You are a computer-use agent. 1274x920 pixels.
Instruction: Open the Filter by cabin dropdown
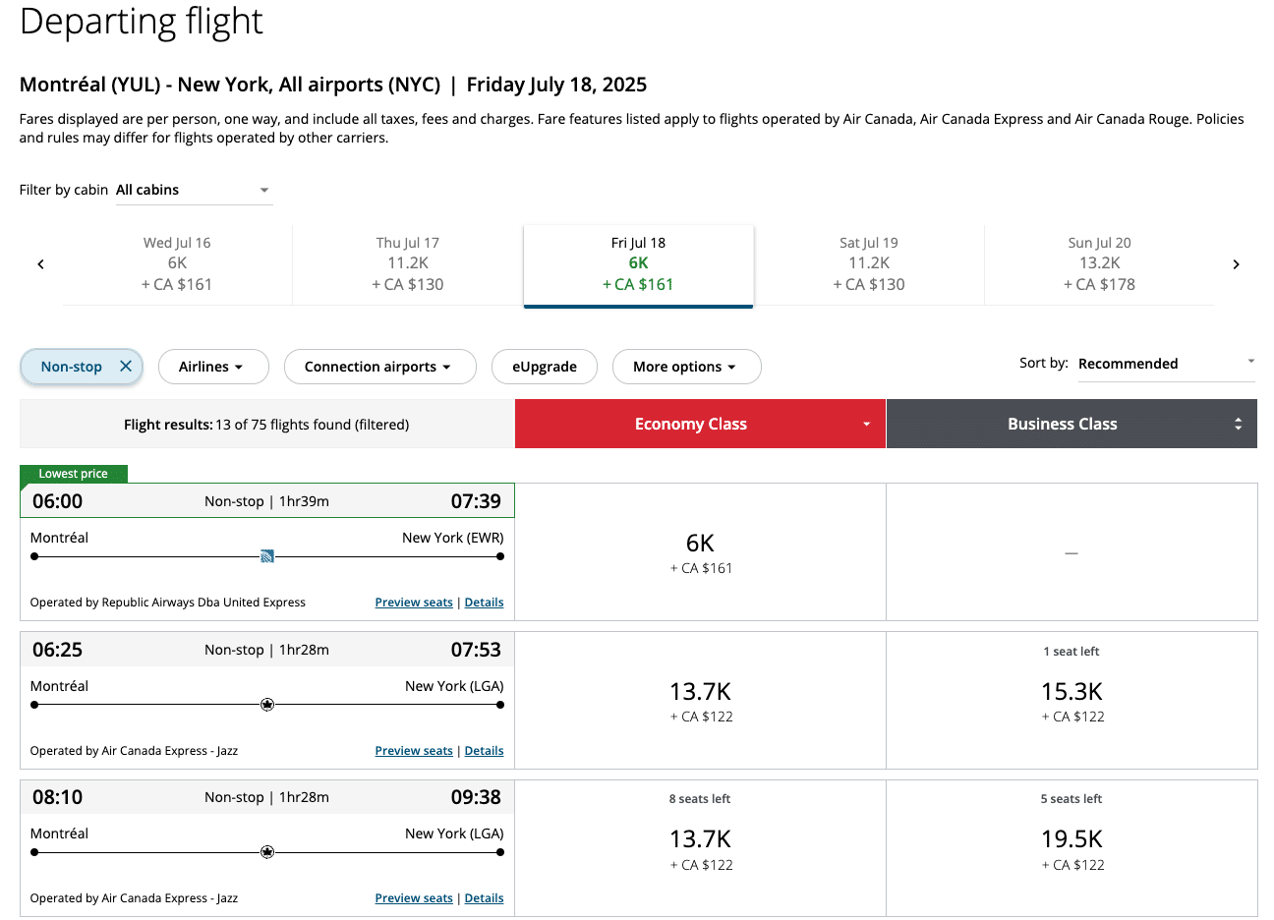194,190
